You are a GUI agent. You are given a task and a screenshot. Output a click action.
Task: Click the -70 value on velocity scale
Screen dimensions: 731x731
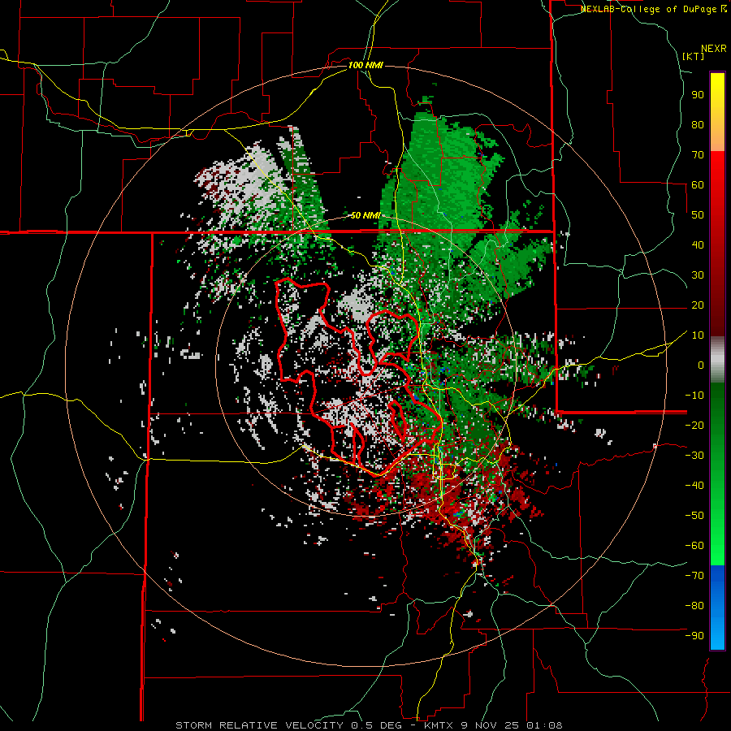pos(694,575)
